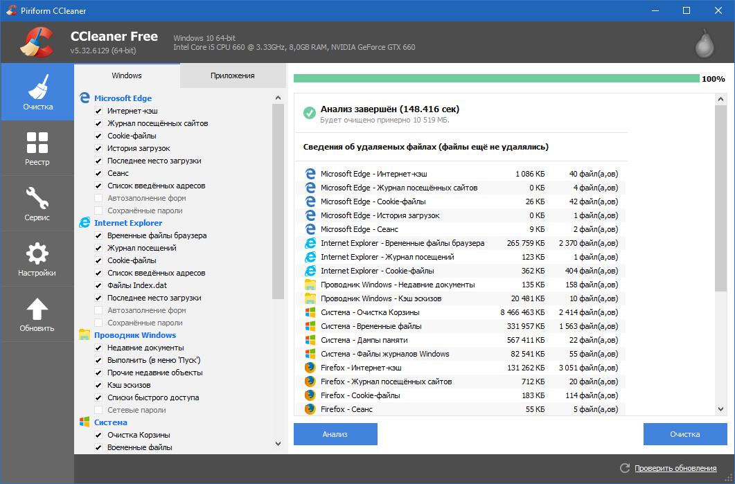Run cleanup with Очистка button
This screenshot has height=484, width=735.
(x=685, y=434)
